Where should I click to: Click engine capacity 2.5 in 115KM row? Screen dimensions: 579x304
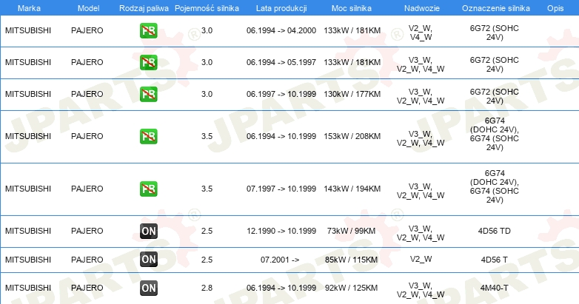point(207,260)
